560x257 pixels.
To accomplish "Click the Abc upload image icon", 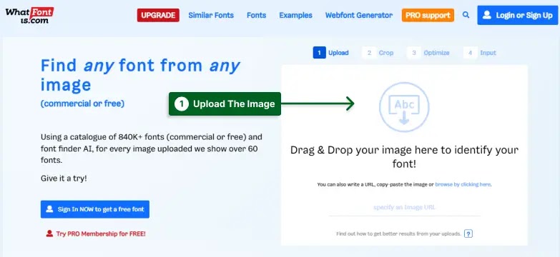I will pyautogui.click(x=404, y=107).
